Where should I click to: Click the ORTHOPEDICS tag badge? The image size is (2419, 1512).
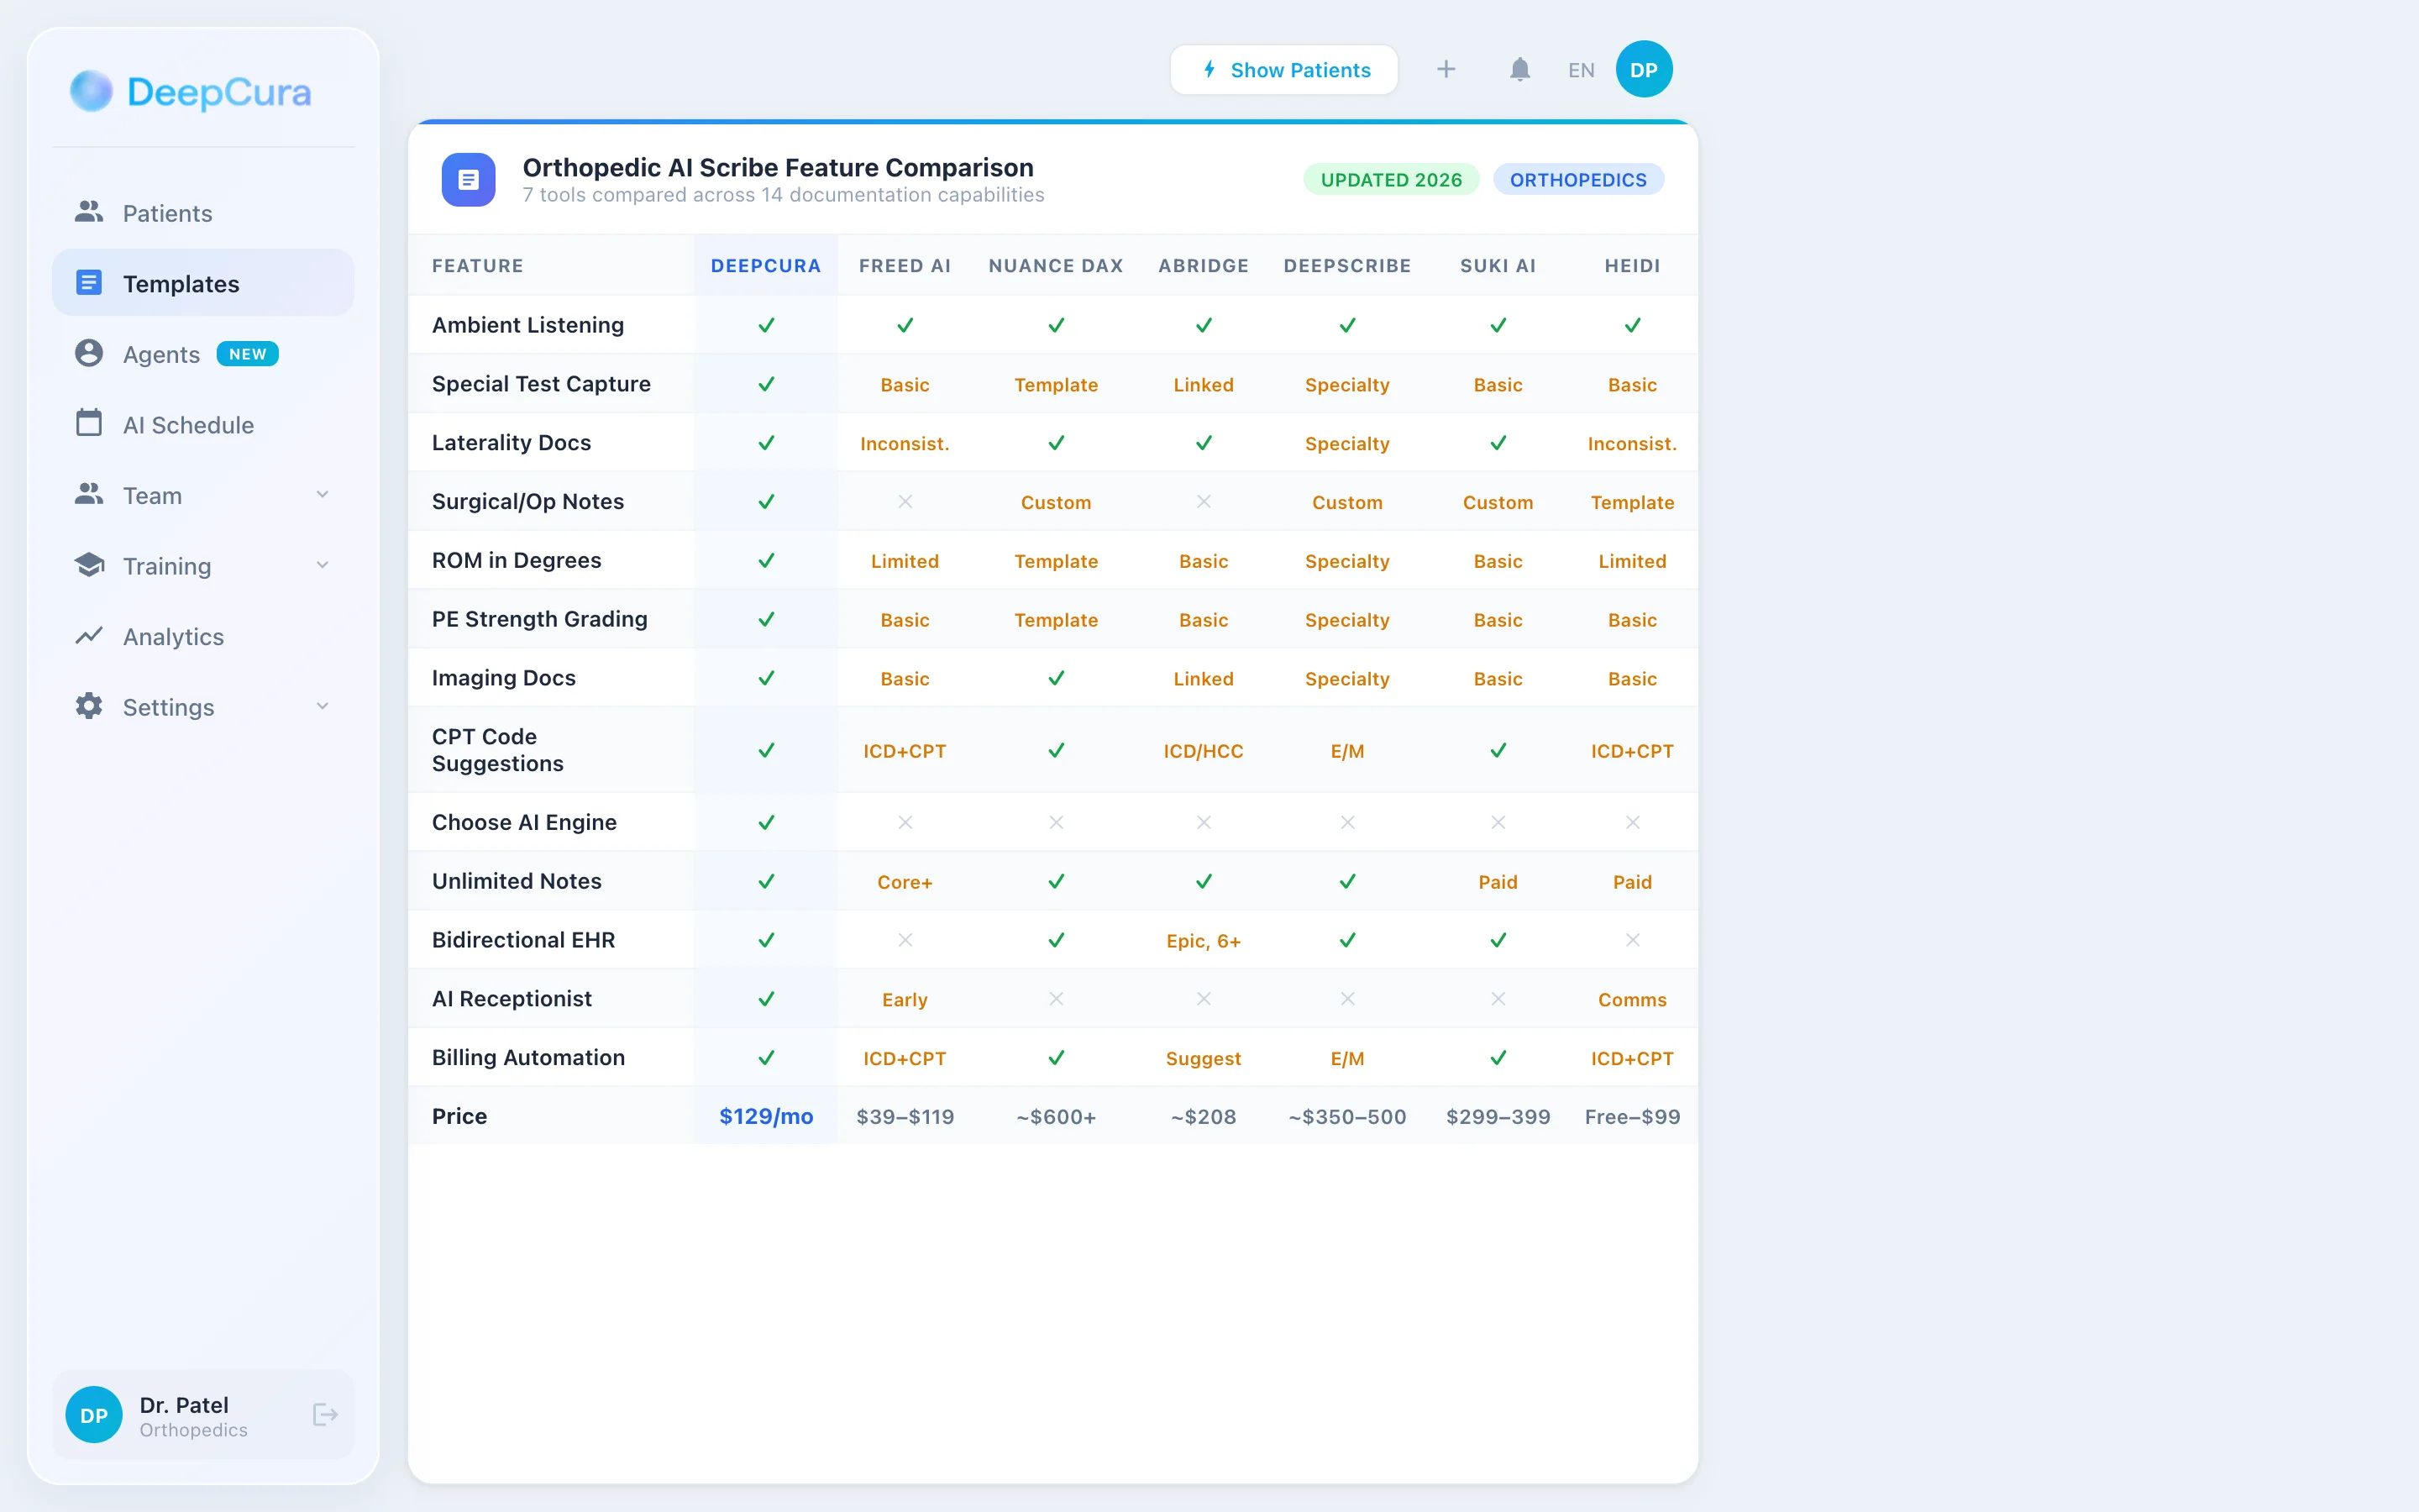point(1577,180)
